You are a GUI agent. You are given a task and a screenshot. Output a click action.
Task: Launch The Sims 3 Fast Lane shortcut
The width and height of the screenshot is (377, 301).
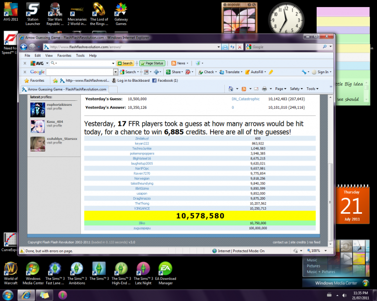tap(55, 273)
